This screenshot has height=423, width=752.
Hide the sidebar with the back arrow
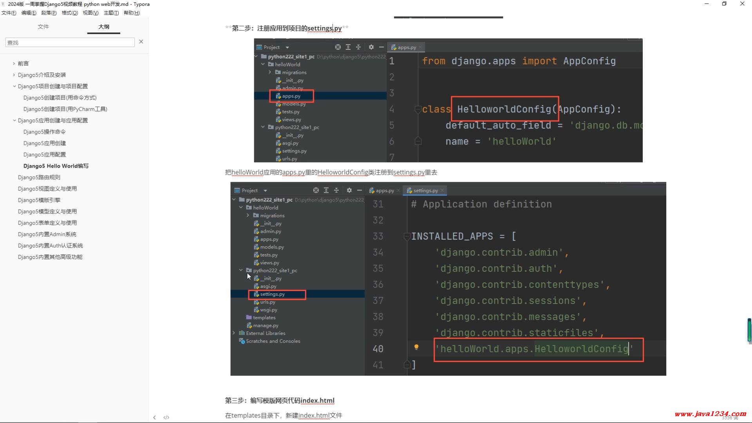click(154, 418)
